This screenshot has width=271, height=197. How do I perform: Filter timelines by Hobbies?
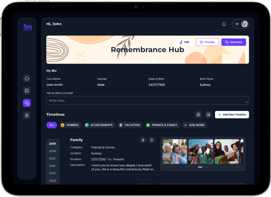[70, 125]
